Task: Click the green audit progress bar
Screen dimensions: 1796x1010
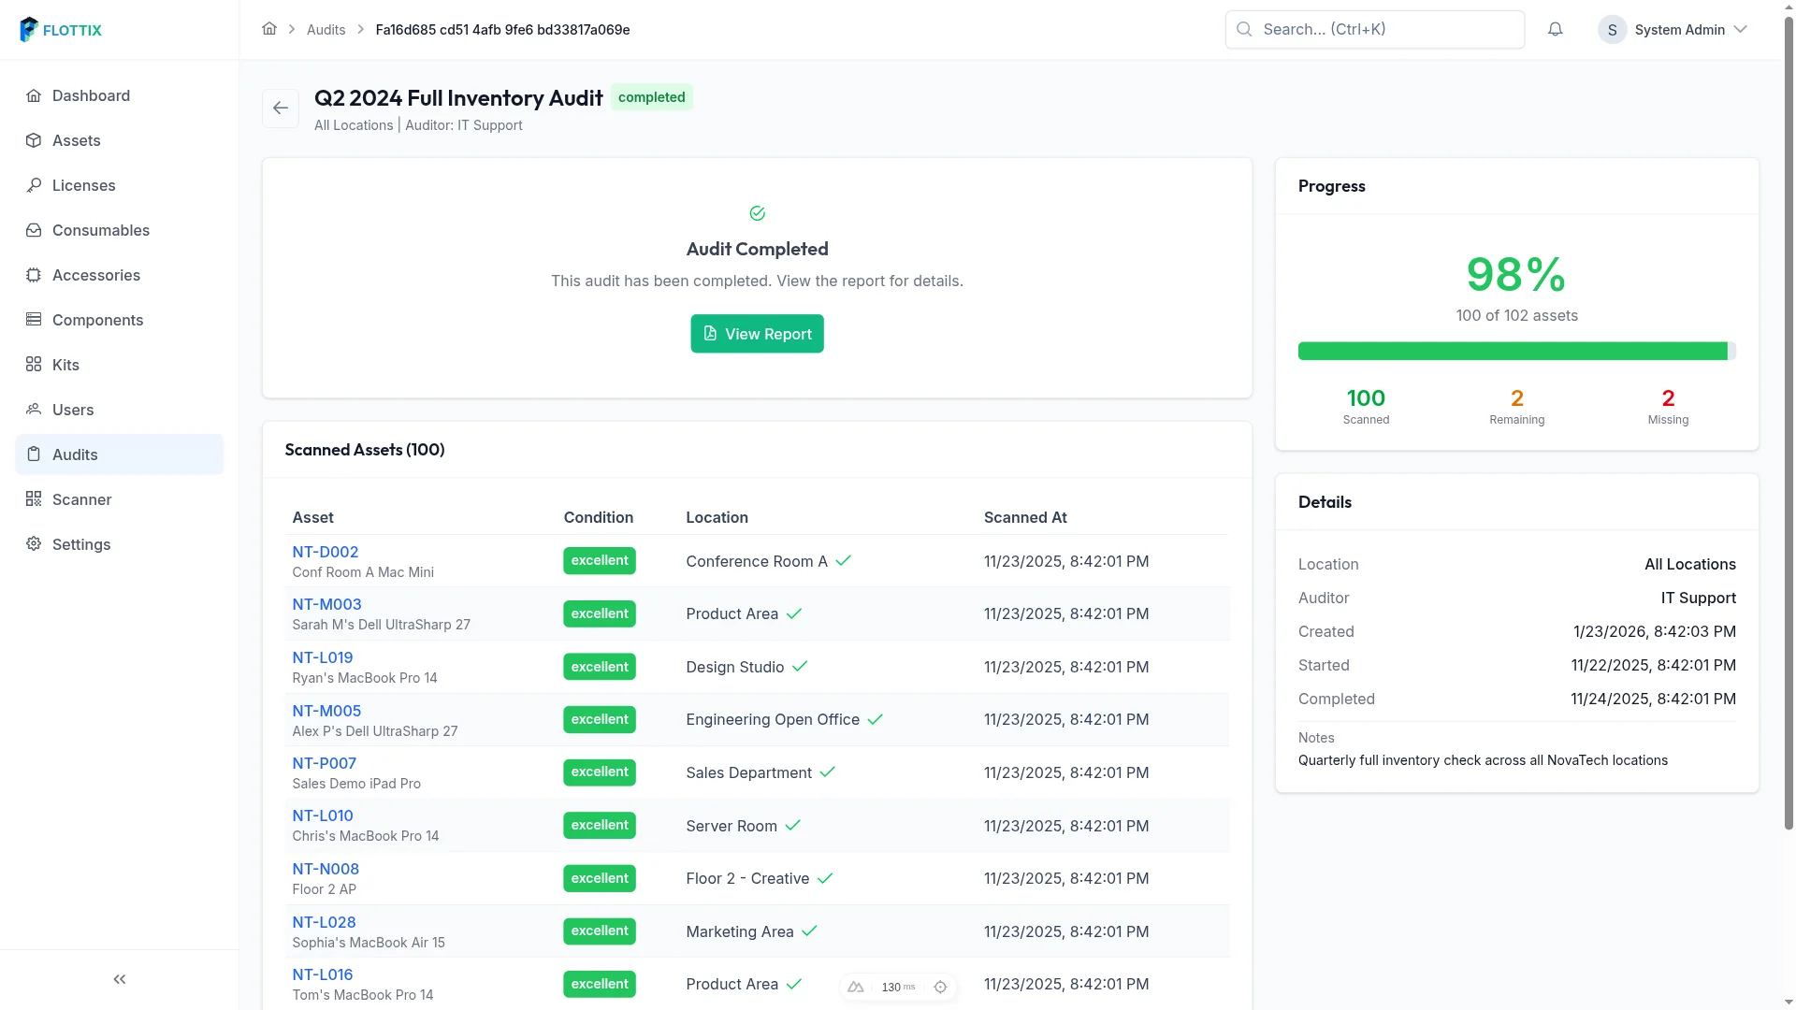Action: coord(1516,351)
